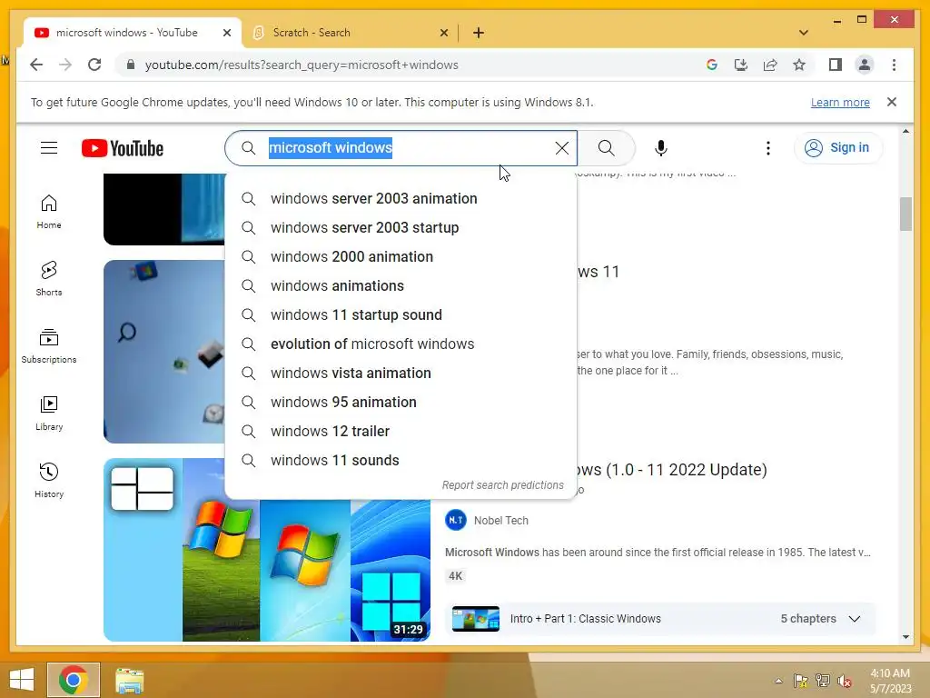Screen dimensions: 930x698
Task: Select suggestion windows 2000 animation
Action: tap(401, 256)
